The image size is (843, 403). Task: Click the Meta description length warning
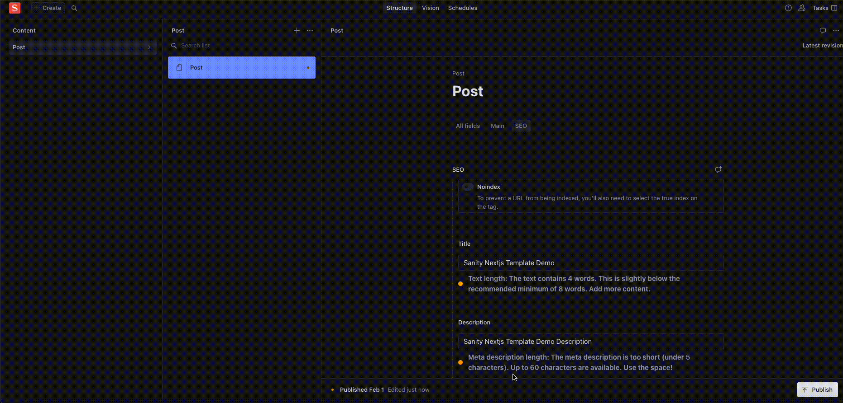point(579,362)
